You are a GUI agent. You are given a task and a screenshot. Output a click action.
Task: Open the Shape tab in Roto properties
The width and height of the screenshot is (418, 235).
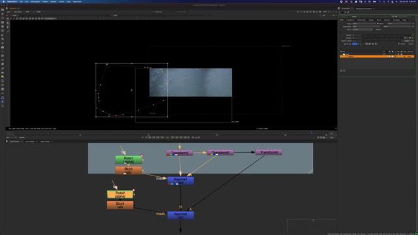[371, 20]
